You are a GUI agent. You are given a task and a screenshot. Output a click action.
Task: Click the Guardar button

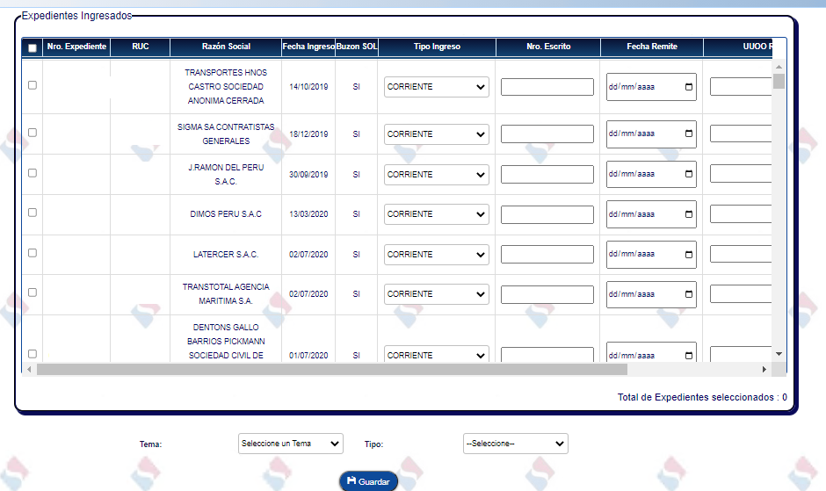point(368,481)
